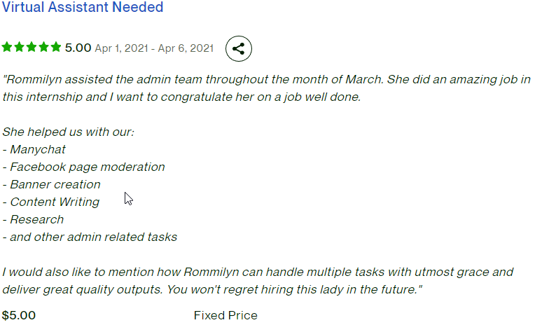The image size is (535, 325).
Task: Open the Virtual Assistant Needed job link
Action: [83, 7]
